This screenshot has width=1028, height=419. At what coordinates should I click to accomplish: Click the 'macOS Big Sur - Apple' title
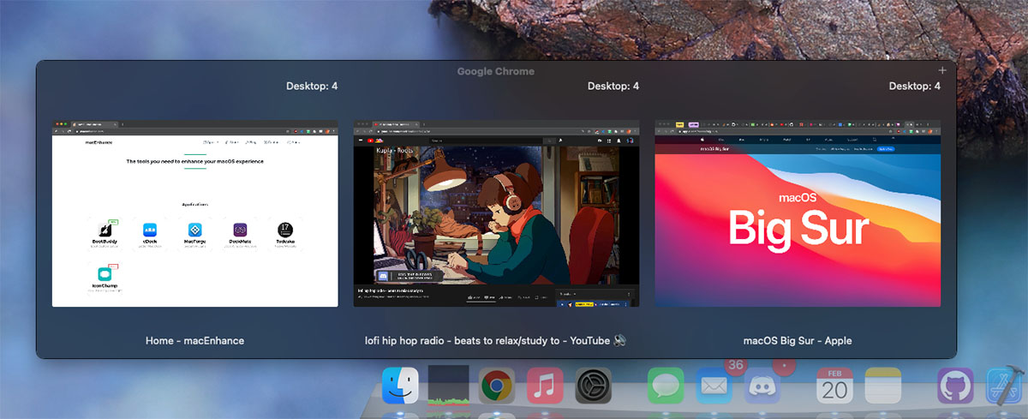point(798,341)
